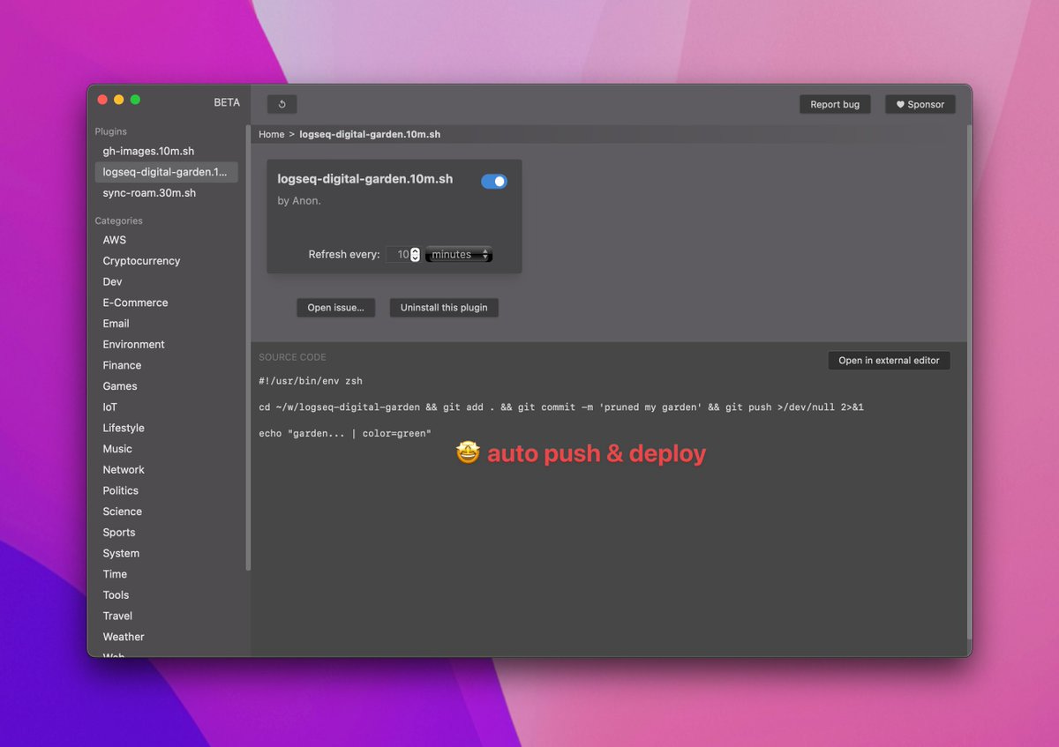Choose the Tools category
This screenshot has width=1059, height=747.
[116, 595]
